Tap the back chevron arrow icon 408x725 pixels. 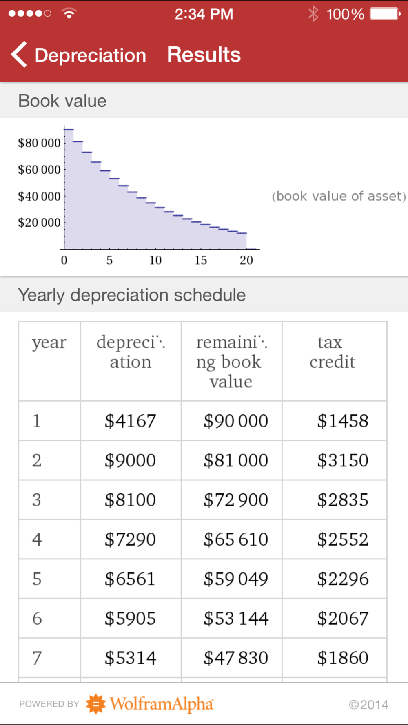pos(19,54)
